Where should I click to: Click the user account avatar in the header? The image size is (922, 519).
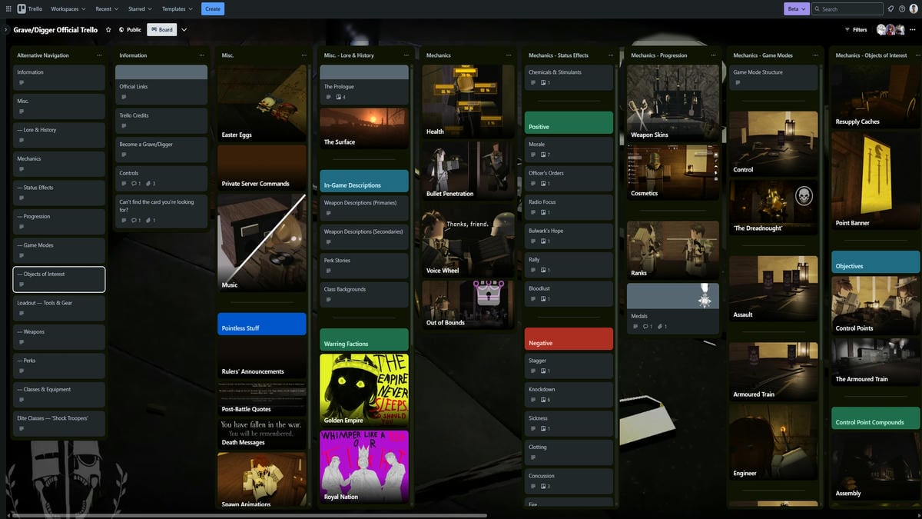click(914, 8)
